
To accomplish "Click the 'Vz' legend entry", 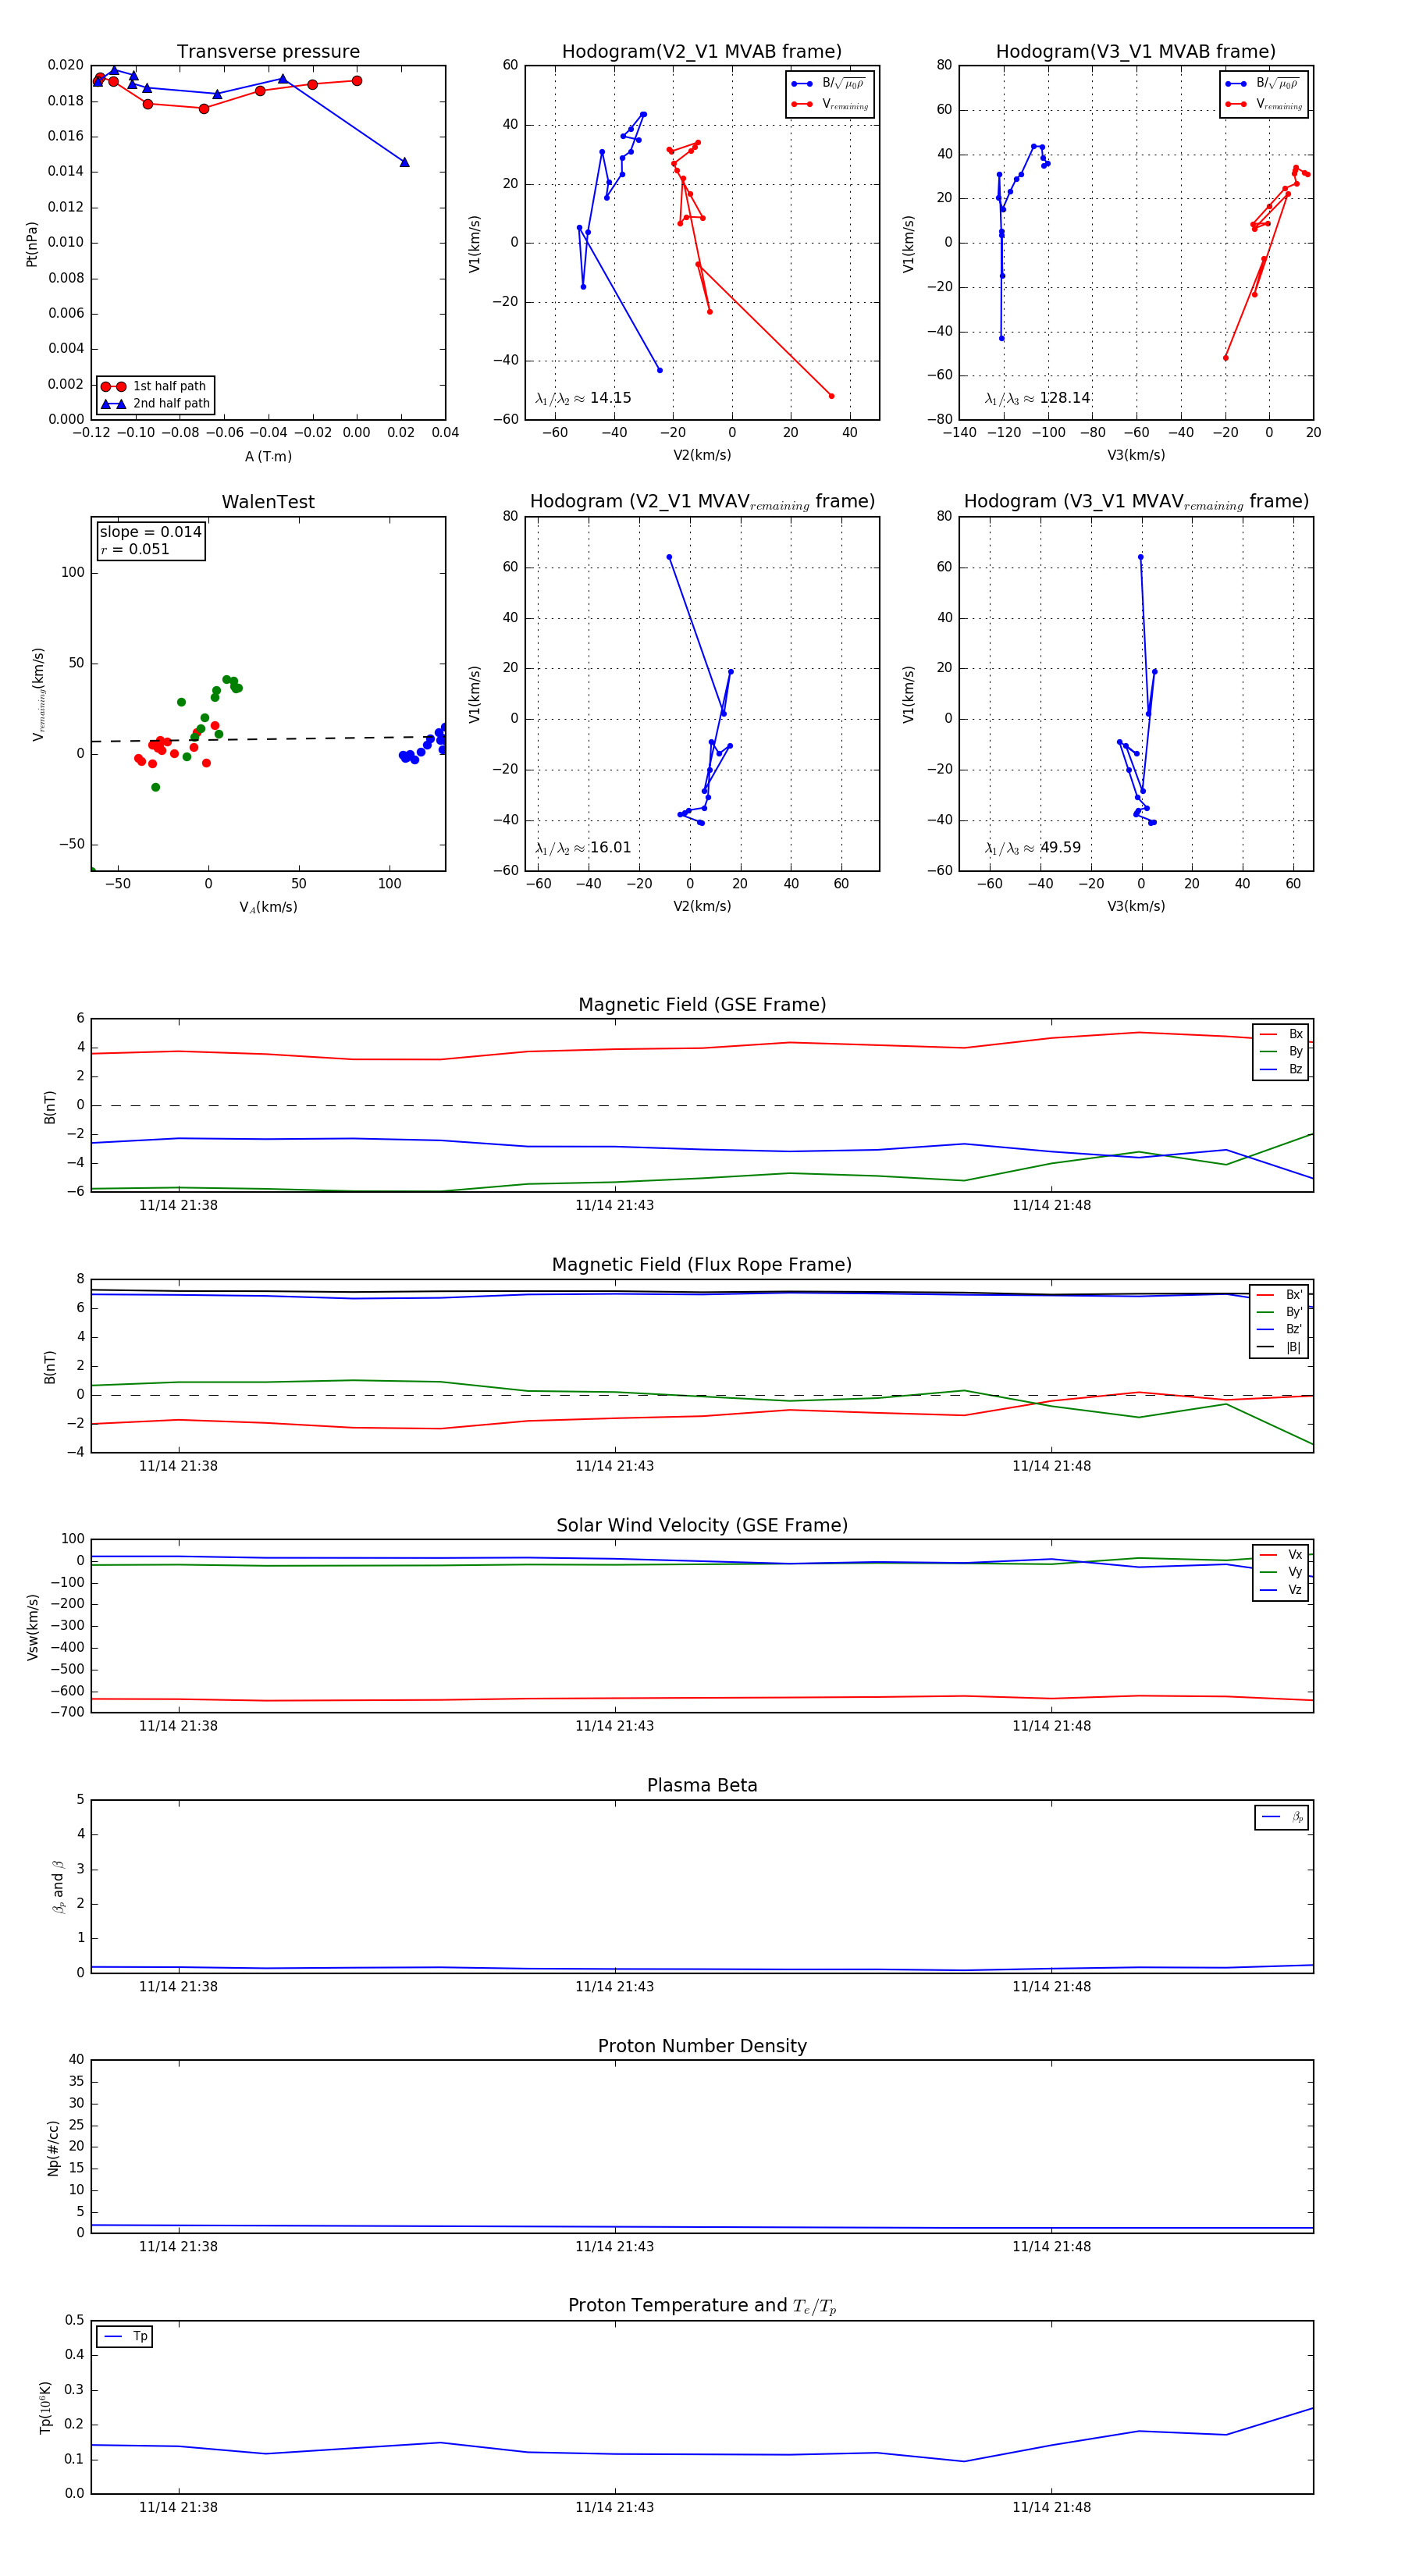I will pyautogui.click(x=1281, y=1590).
